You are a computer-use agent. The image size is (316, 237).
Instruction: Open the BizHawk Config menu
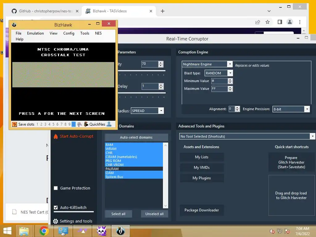point(69,33)
